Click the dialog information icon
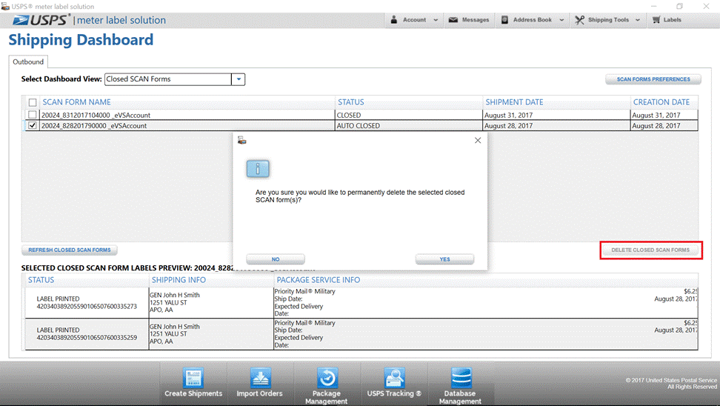Image resolution: width=720 pixels, height=406 pixels. (258, 169)
